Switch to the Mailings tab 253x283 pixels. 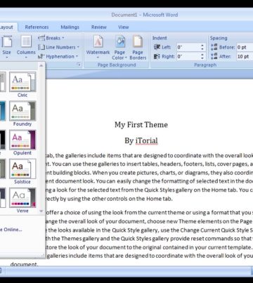pyautogui.click(x=70, y=27)
